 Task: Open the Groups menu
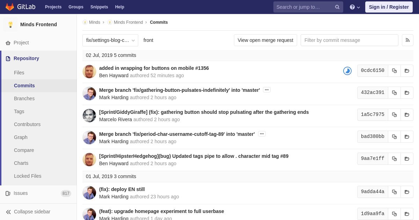click(x=76, y=7)
